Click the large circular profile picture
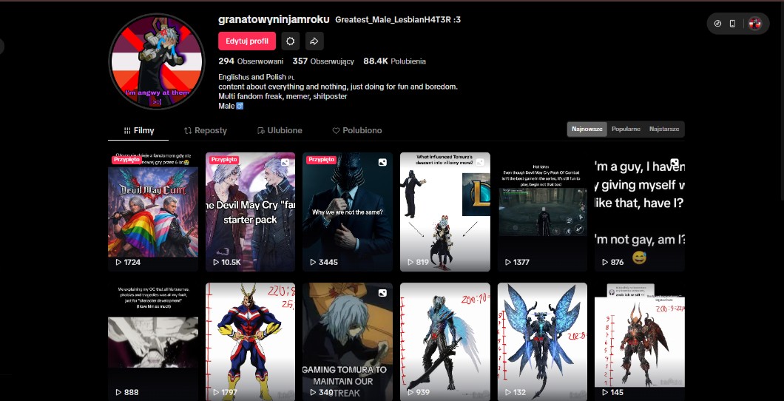Image resolution: width=784 pixels, height=401 pixels. pyautogui.click(x=156, y=61)
